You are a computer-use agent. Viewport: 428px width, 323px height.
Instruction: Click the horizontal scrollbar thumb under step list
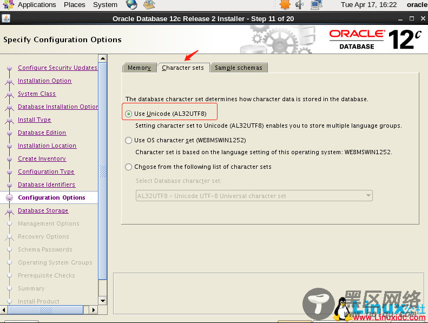click(x=45, y=310)
